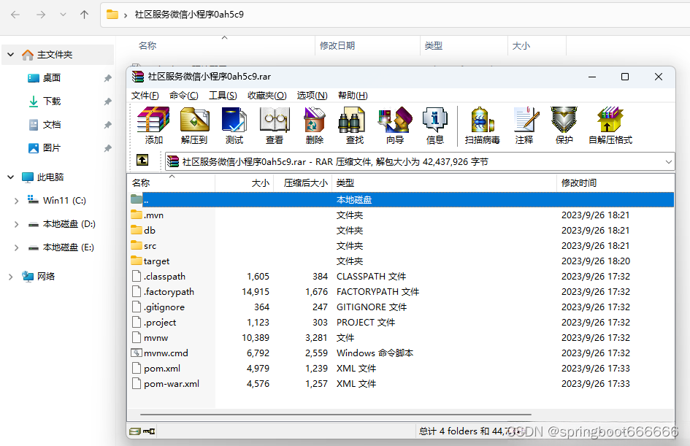Click the Explorer Forward arrow
690x446 pixels.
(41, 15)
